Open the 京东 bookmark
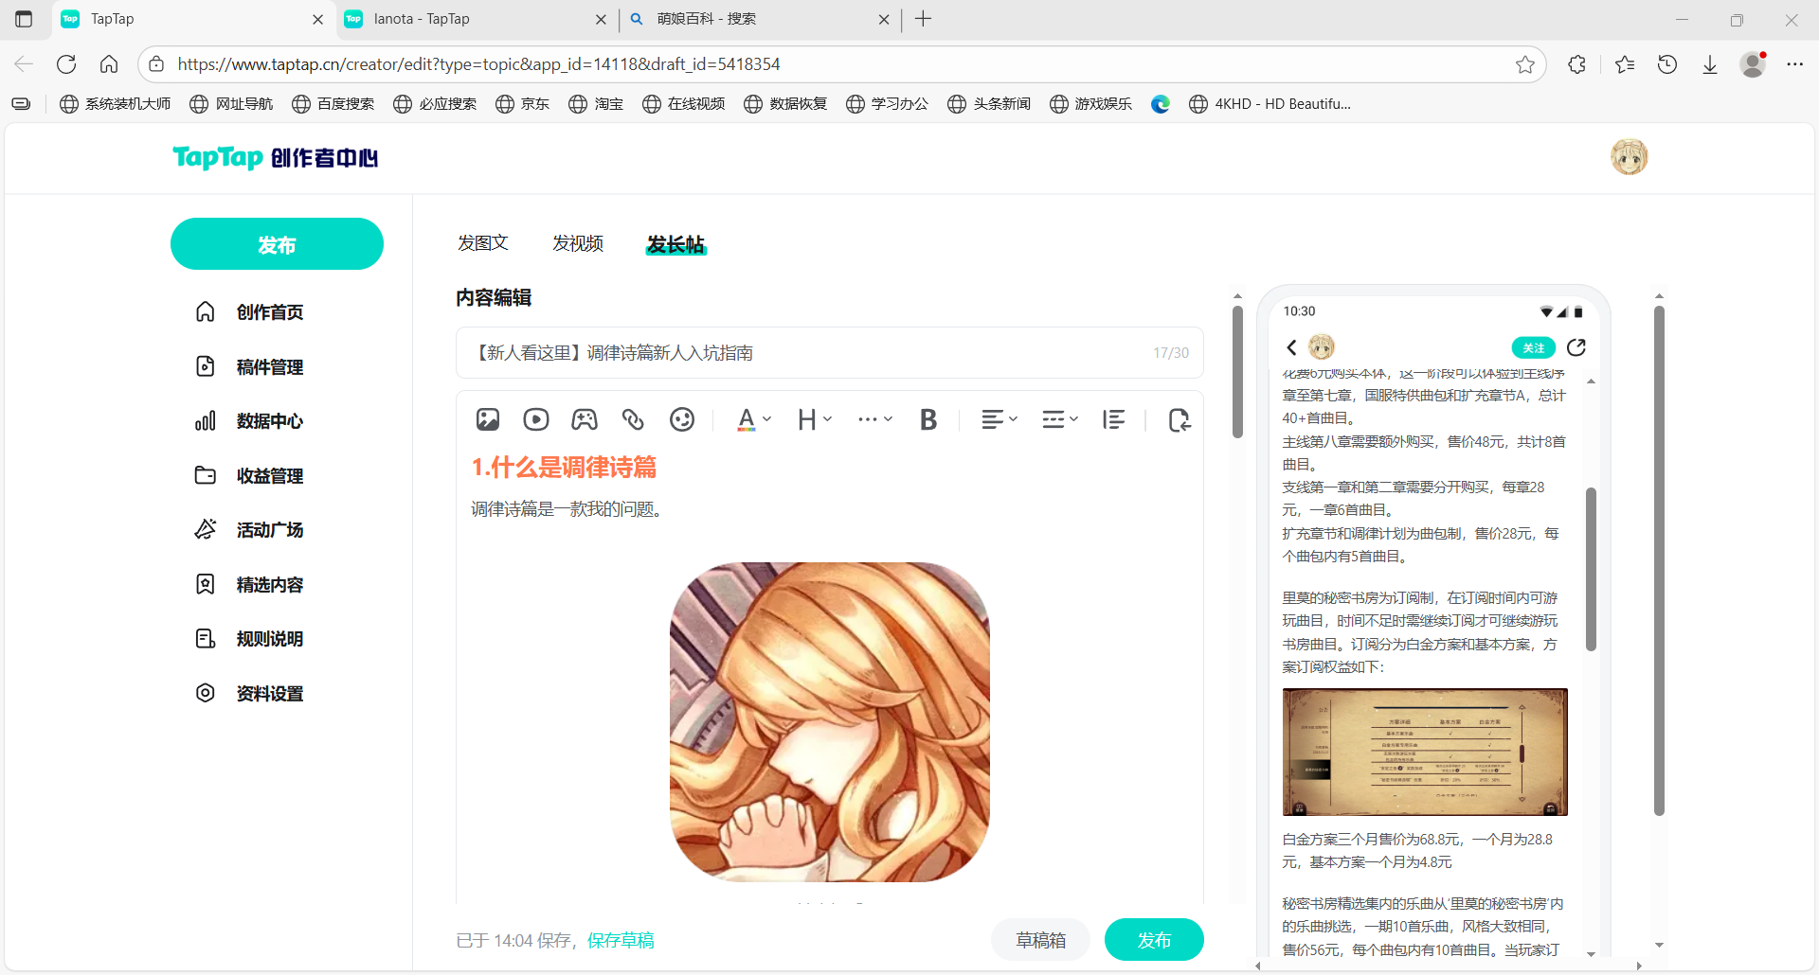This screenshot has height=975, width=1819. 523,104
